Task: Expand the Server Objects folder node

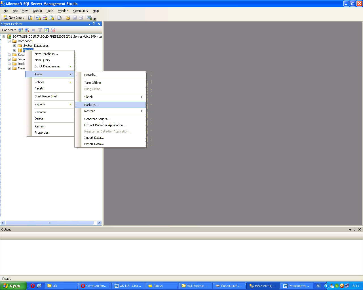Action: [x=9, y=59]
